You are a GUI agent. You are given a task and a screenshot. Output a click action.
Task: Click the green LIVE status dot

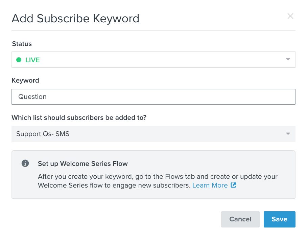(19, 60)
